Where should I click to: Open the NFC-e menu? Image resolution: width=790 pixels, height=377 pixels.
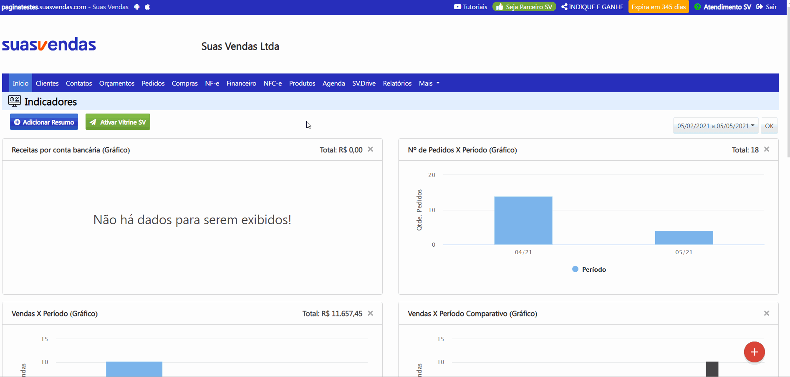273,83
